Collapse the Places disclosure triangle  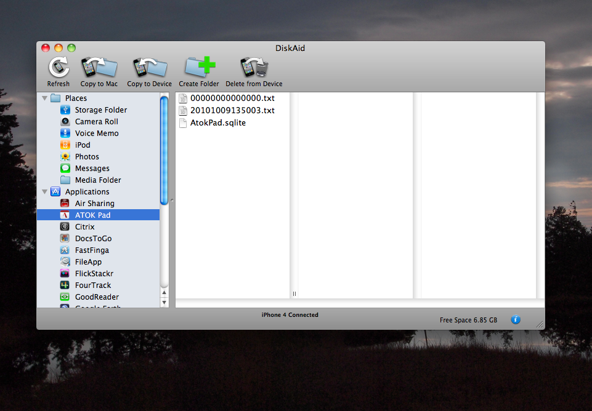tap(44, 98)
